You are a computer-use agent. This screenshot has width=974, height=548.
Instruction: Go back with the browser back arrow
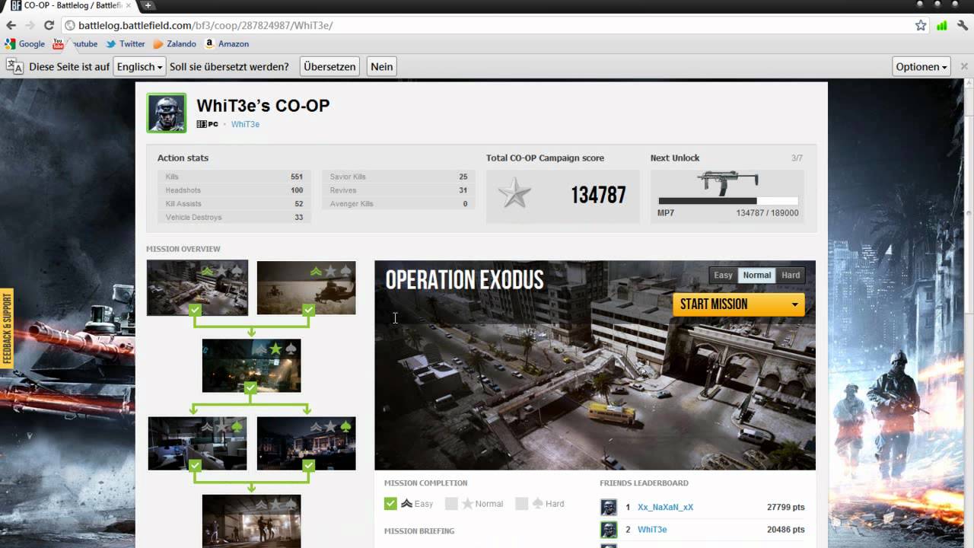tap(11, 25)
